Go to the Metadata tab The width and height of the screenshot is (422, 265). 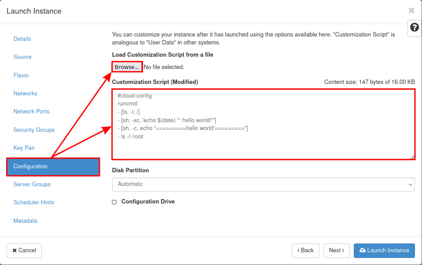coord(26,221)
